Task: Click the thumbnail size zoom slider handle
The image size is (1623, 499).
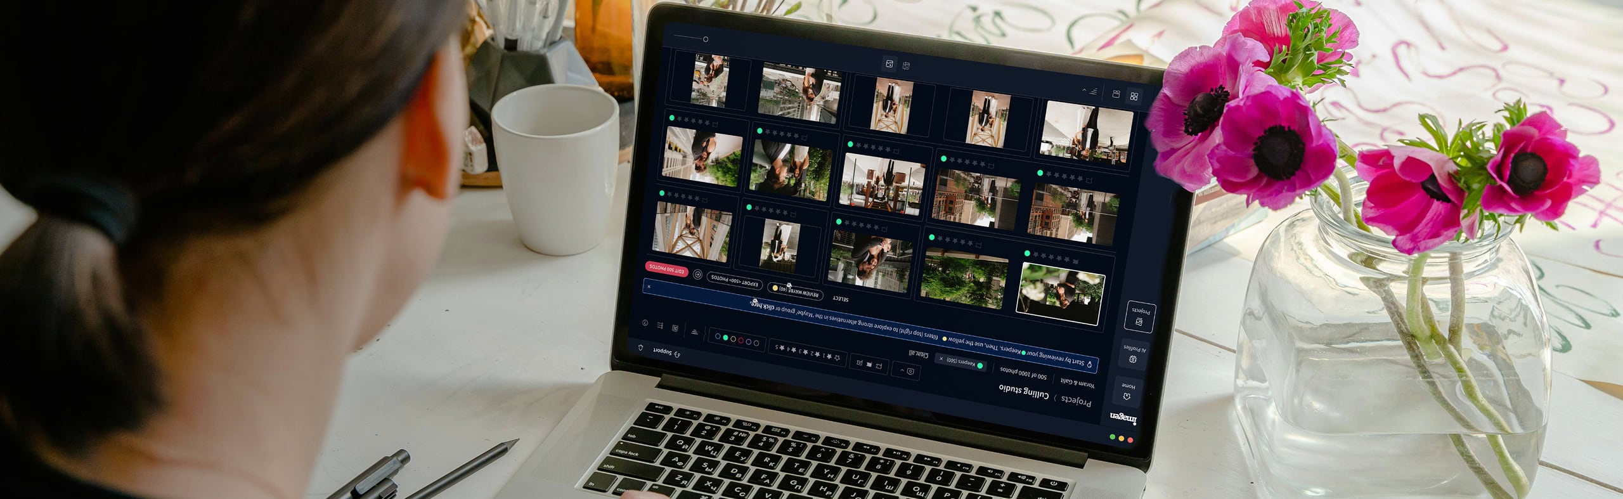Action: pos(706,39)
